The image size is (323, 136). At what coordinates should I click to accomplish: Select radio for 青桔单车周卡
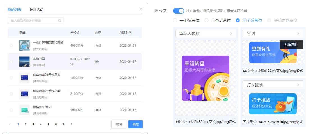coord(11,110)
